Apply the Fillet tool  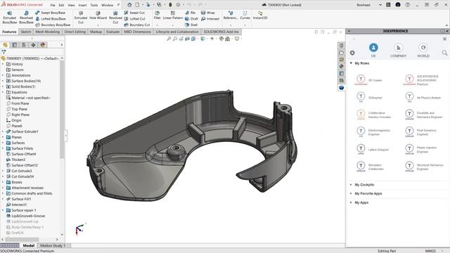click(157, 15)
